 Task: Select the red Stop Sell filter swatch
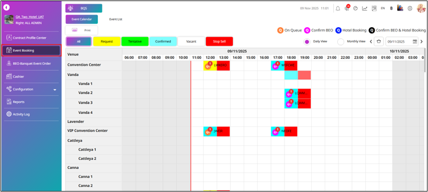point(219,41)
